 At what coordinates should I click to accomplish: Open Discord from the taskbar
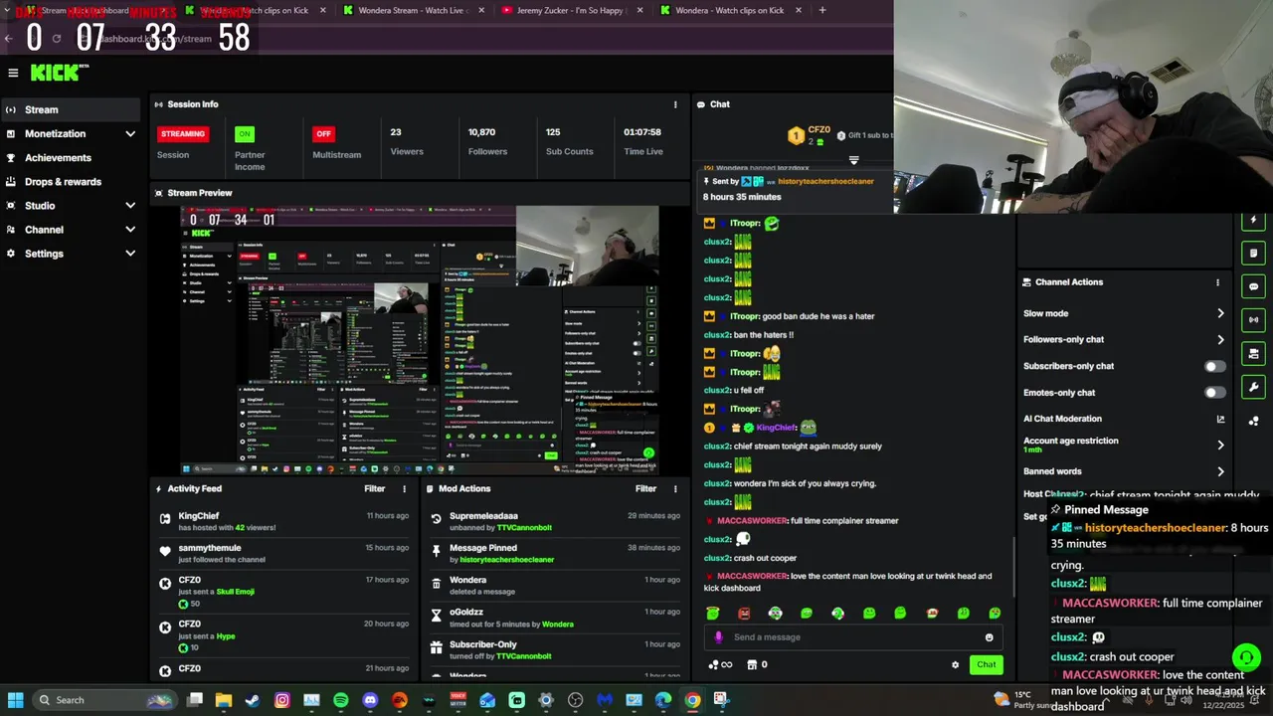pos(370,700)
